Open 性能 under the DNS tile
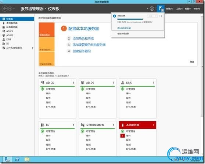The height and width of the screenshot is (164, 205). pos(129,102)
